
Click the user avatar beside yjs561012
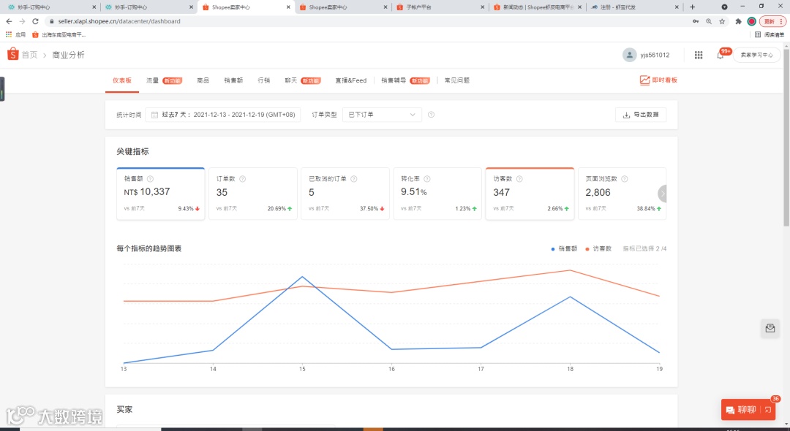pos(629,55)
